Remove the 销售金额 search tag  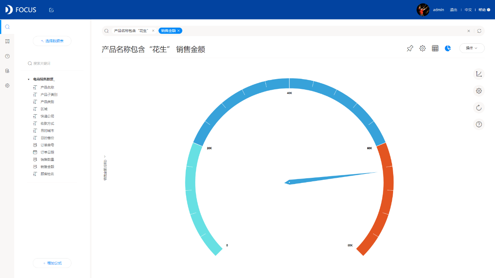point(178,31)
